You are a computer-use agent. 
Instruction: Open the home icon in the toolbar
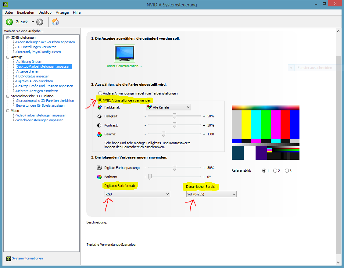pos(55,22)
